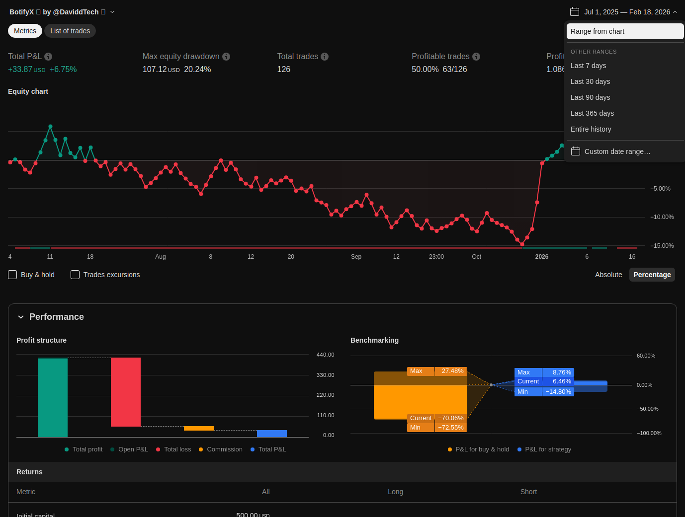Choose Last 30 days range

point(590,81)
